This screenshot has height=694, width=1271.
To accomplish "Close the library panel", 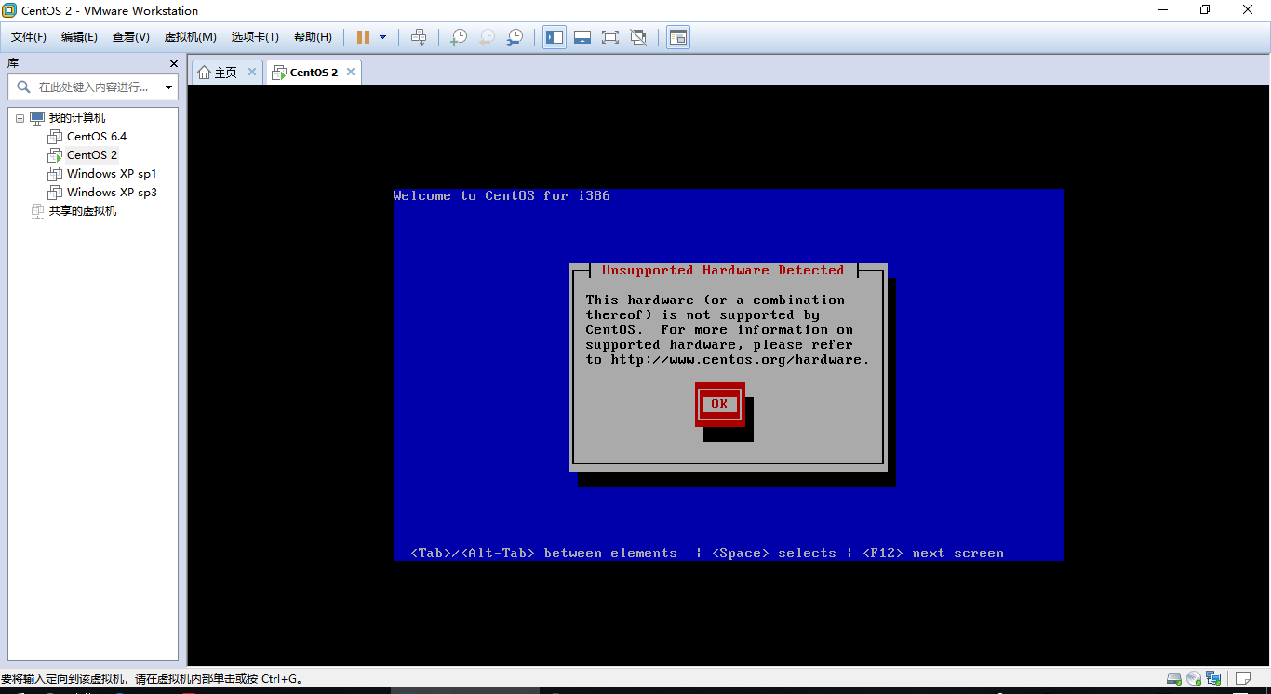I will pyautogui.click(x=173, y=63).
